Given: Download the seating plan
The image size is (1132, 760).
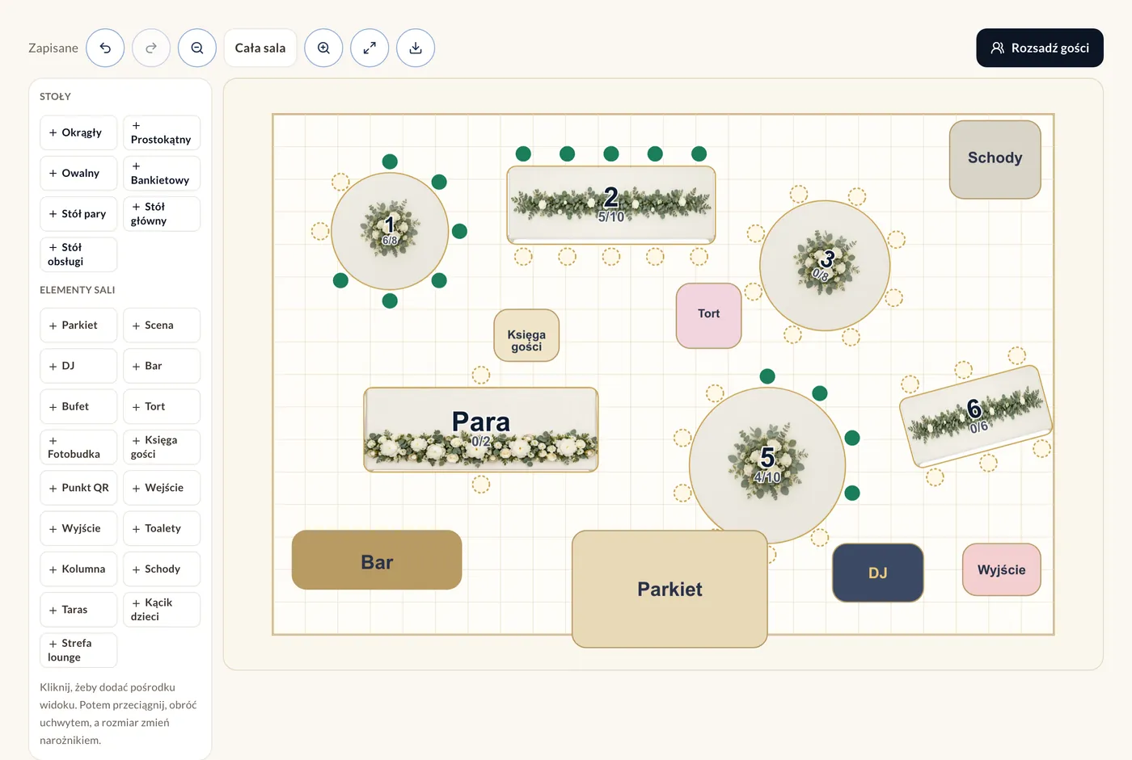Looking at the screenshot, I should [416, 48].
